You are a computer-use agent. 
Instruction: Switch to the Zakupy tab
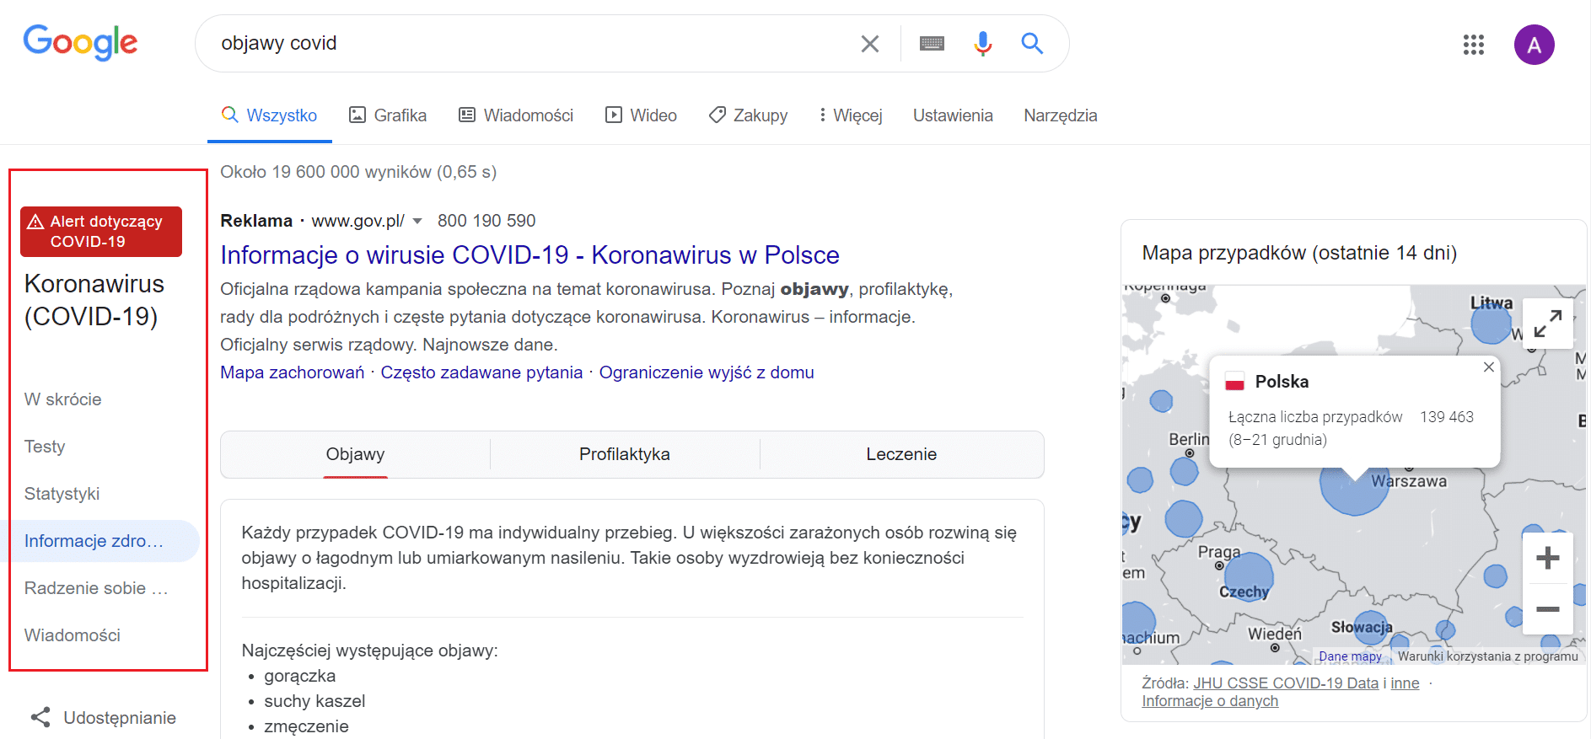[748, 115]
